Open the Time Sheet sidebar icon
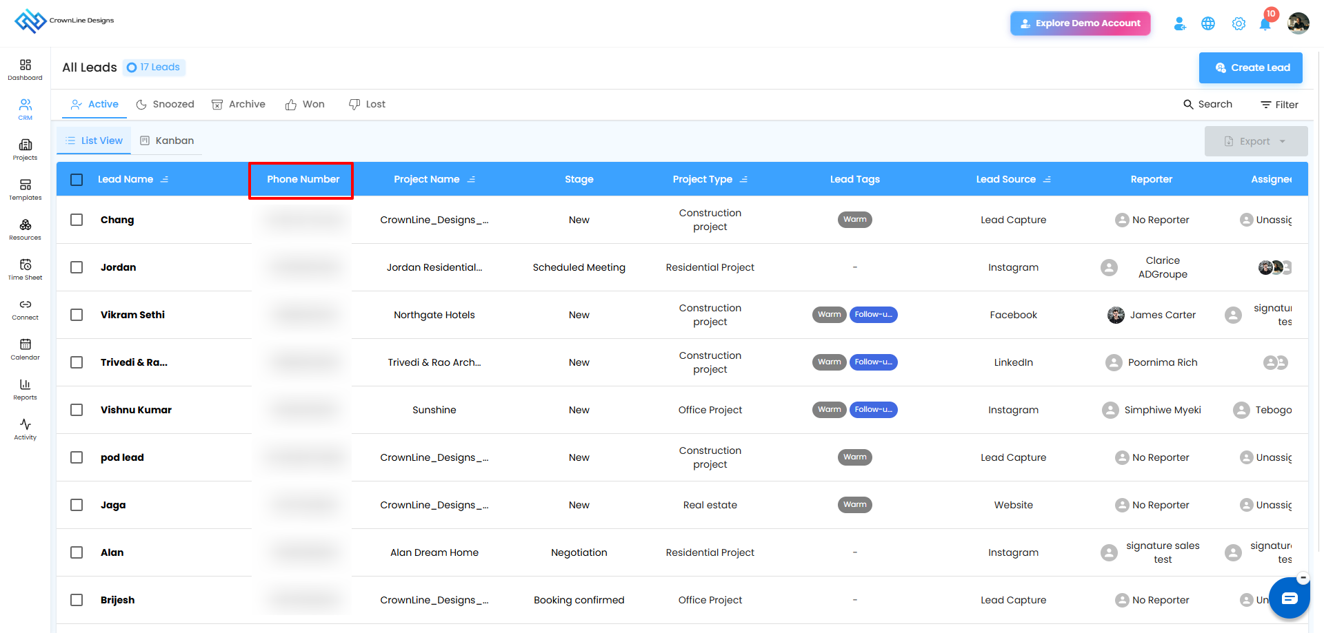Screen dimensions: 1324x633 [25, 269]
